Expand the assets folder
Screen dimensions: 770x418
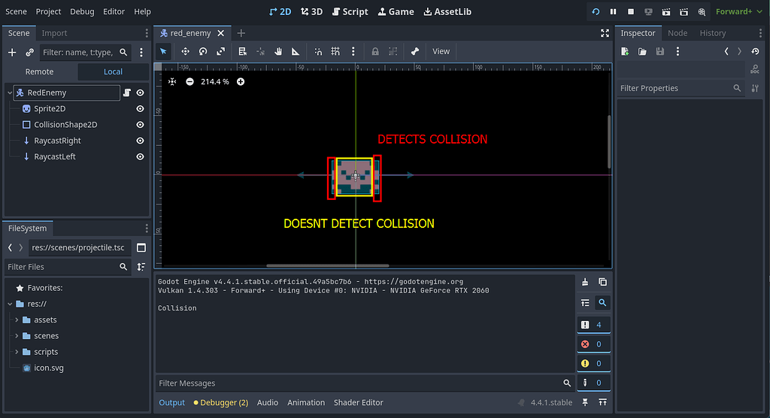pos(17,320)
